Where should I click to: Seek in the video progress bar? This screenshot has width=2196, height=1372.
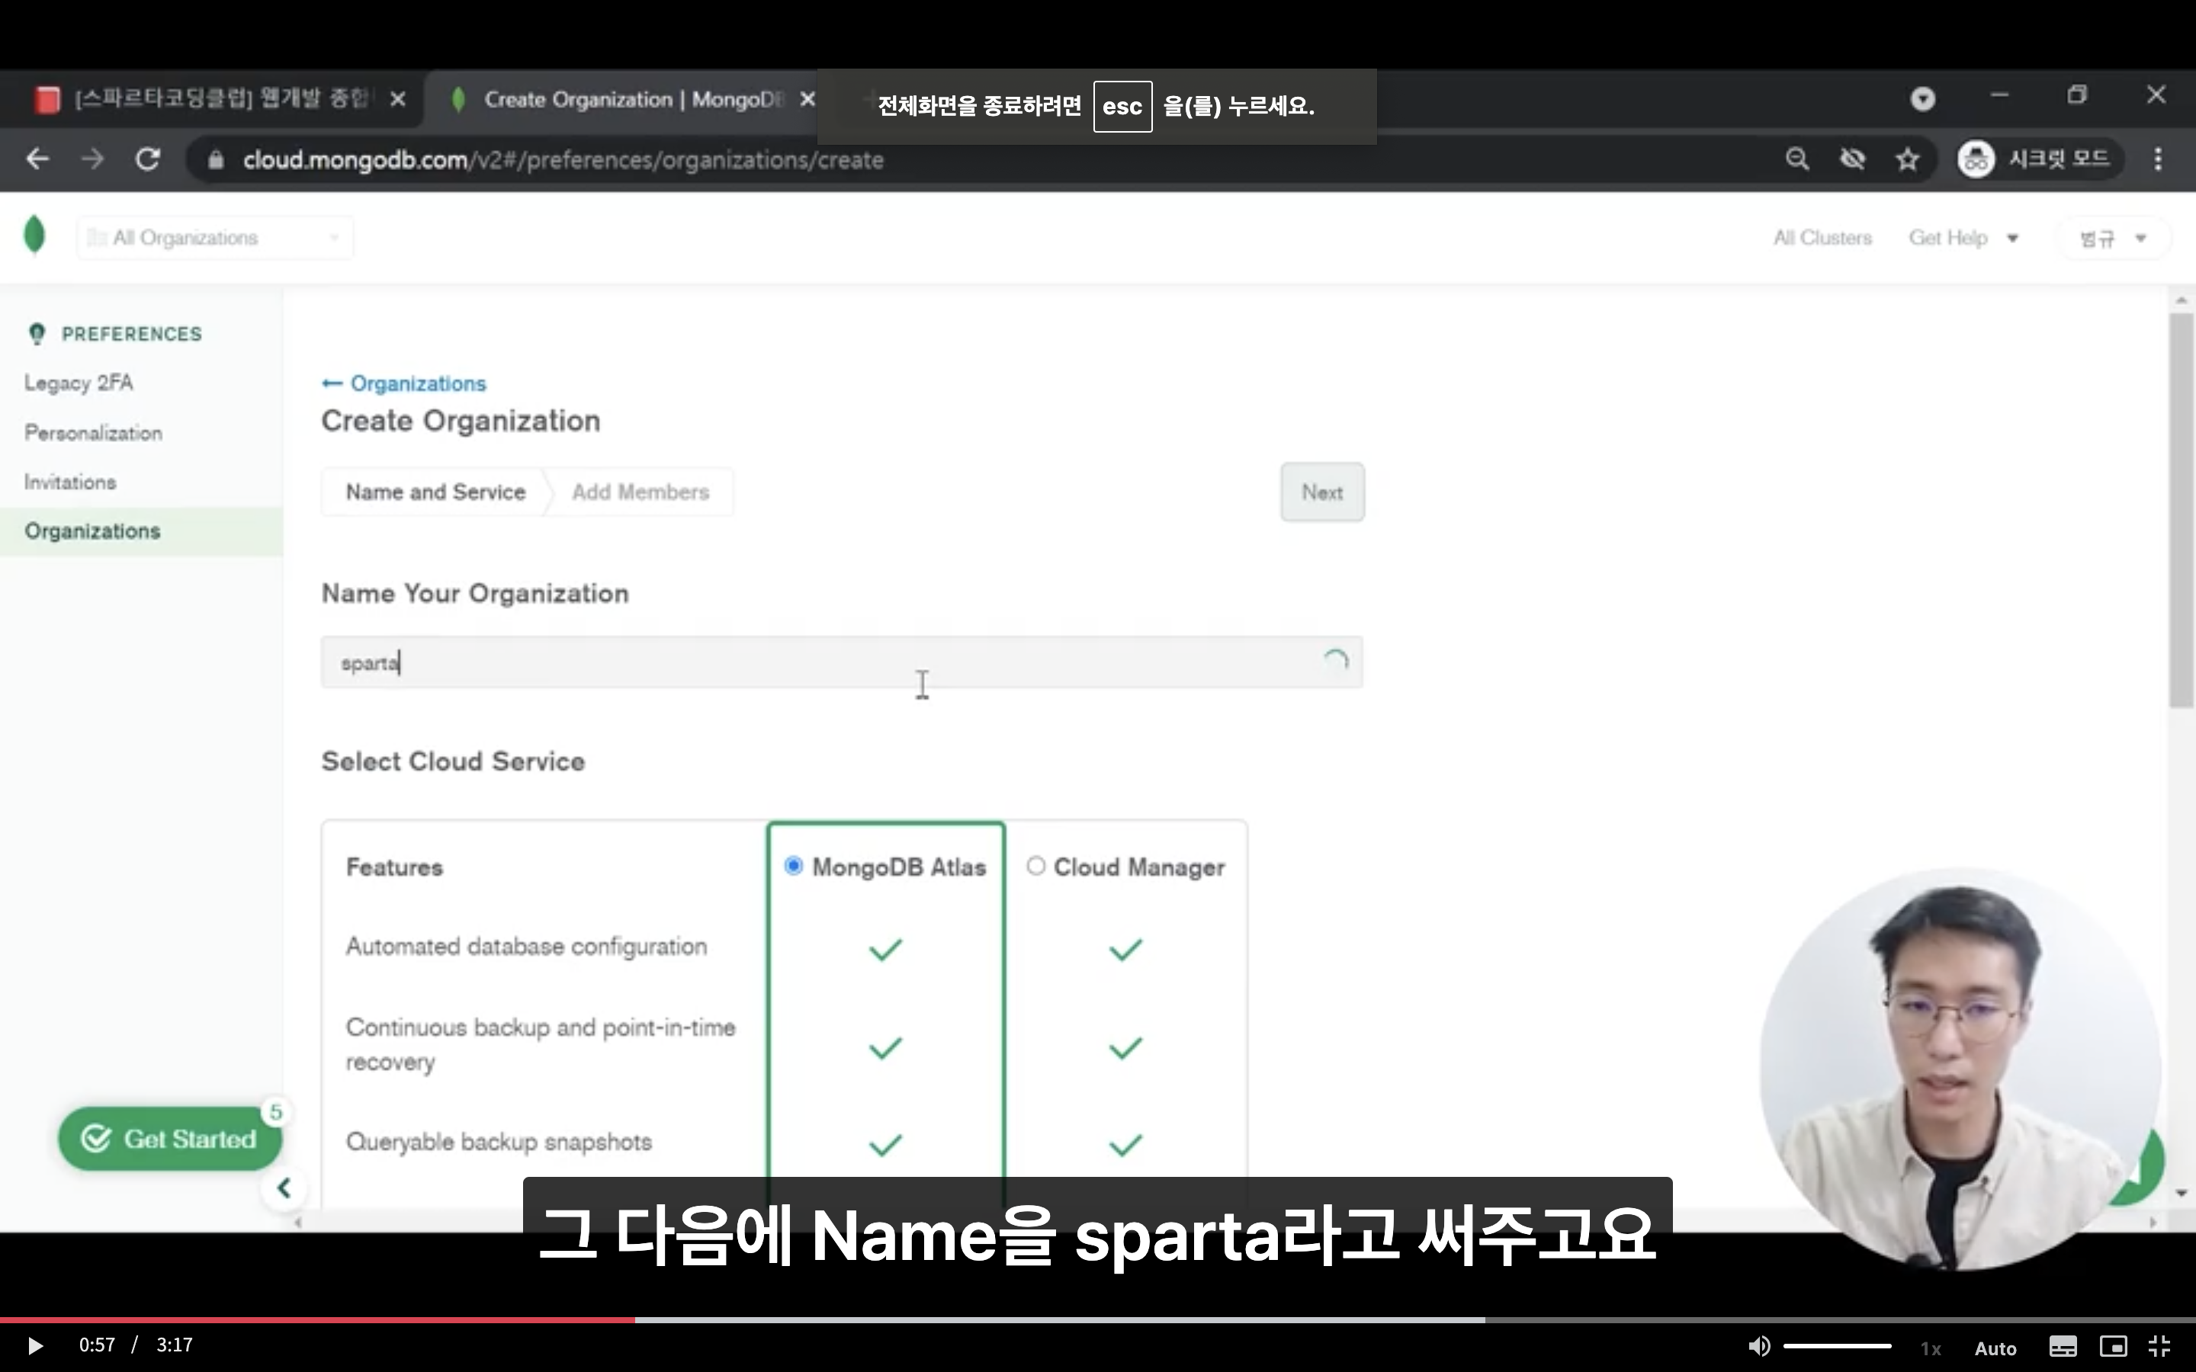pyautogui.click(x=1098, y=1319)
